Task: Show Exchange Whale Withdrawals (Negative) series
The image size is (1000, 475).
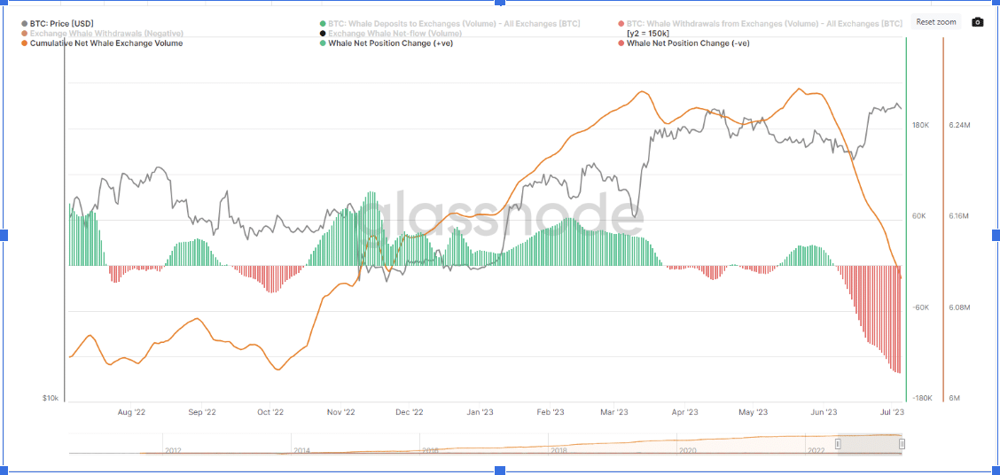Action: click(x=106, y=33)
